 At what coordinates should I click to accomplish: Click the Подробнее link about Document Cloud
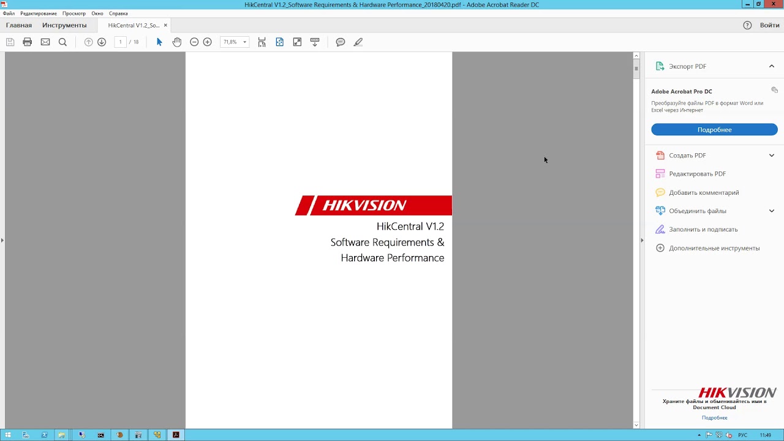(x=714, y=418)
